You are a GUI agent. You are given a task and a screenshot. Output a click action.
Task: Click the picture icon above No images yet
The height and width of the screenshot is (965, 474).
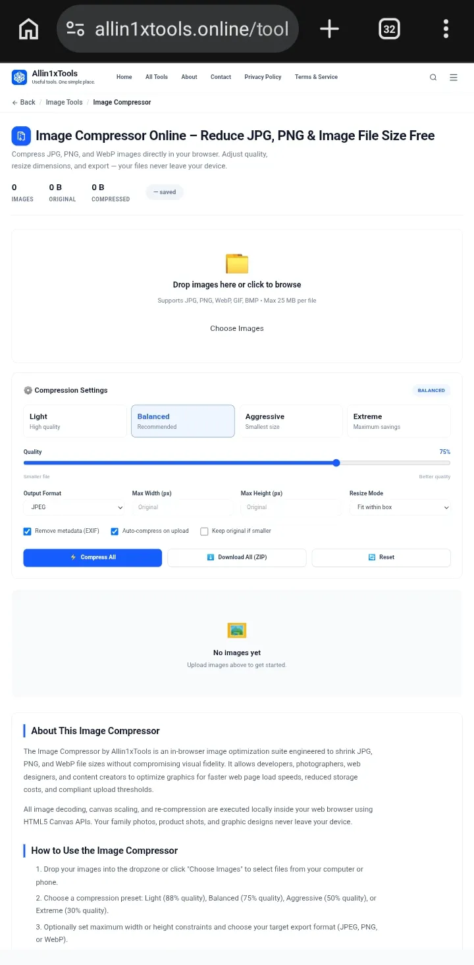pos(237,630)
